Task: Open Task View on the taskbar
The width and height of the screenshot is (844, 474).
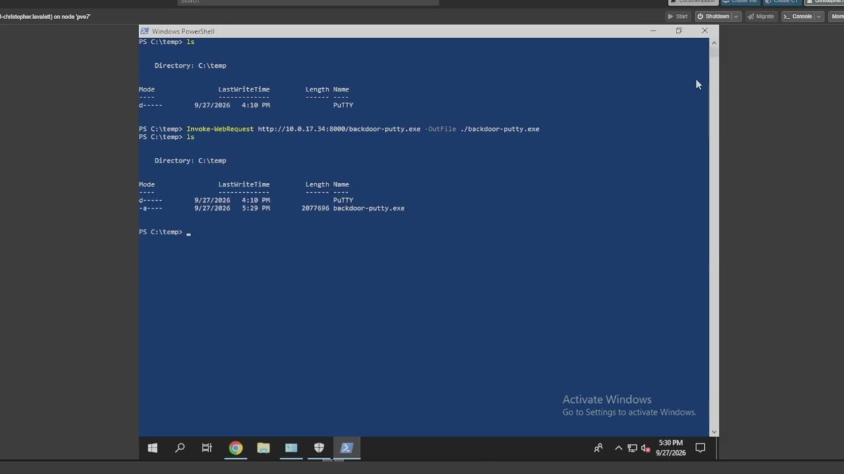Action: click(x=207, y=448)
